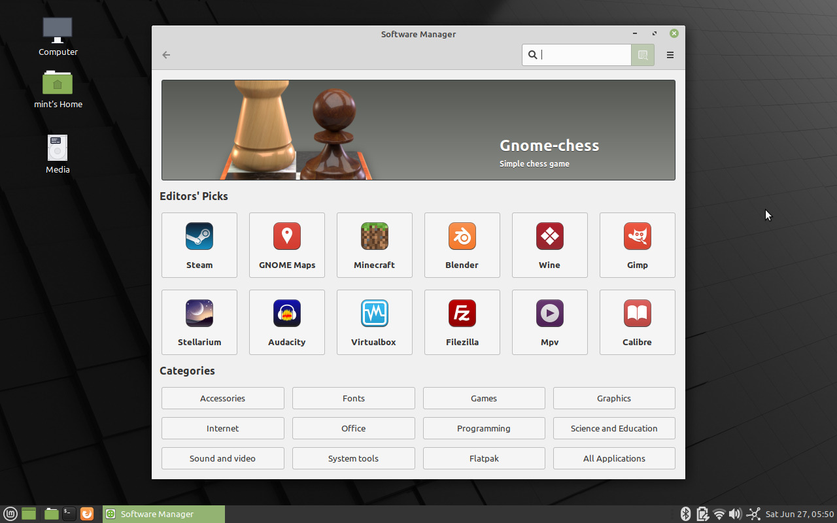Browse the Programming category
The width and height of the screenshot is (837, 523).
pos(484,428)
